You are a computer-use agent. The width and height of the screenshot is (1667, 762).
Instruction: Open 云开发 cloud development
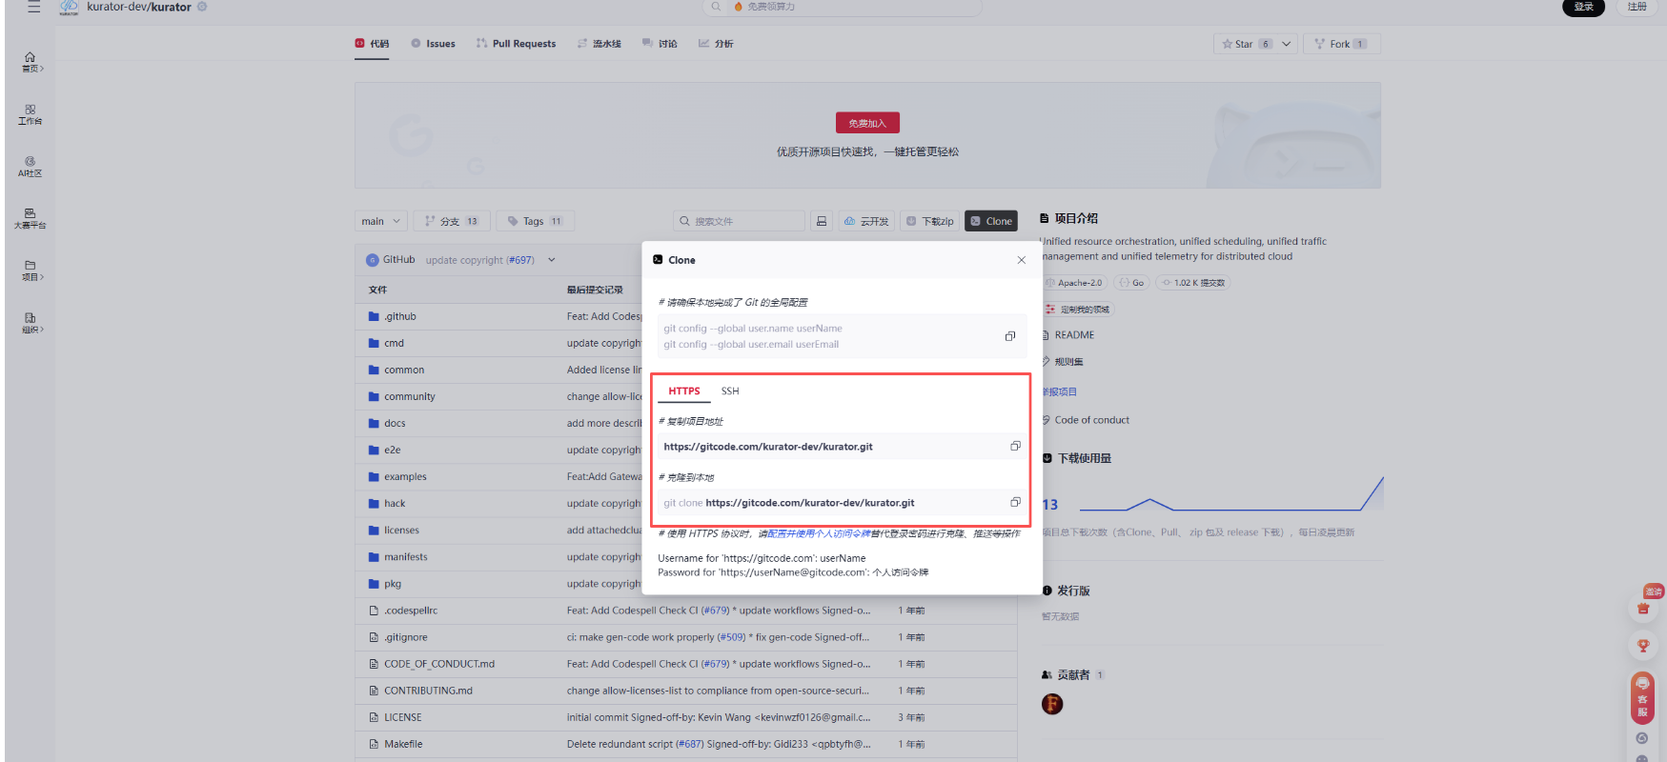[865, 221]
